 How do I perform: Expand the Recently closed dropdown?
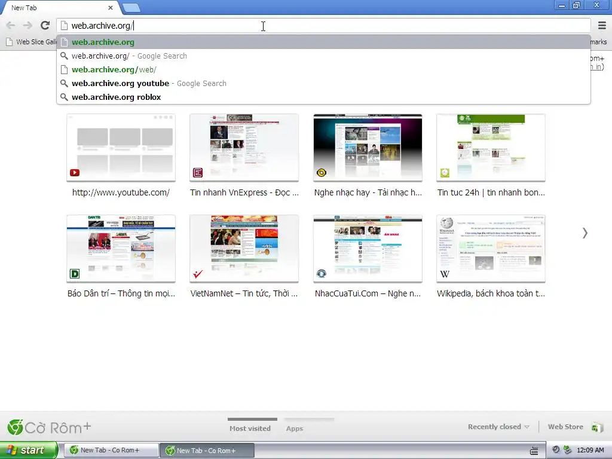click(x=498, y=427)
